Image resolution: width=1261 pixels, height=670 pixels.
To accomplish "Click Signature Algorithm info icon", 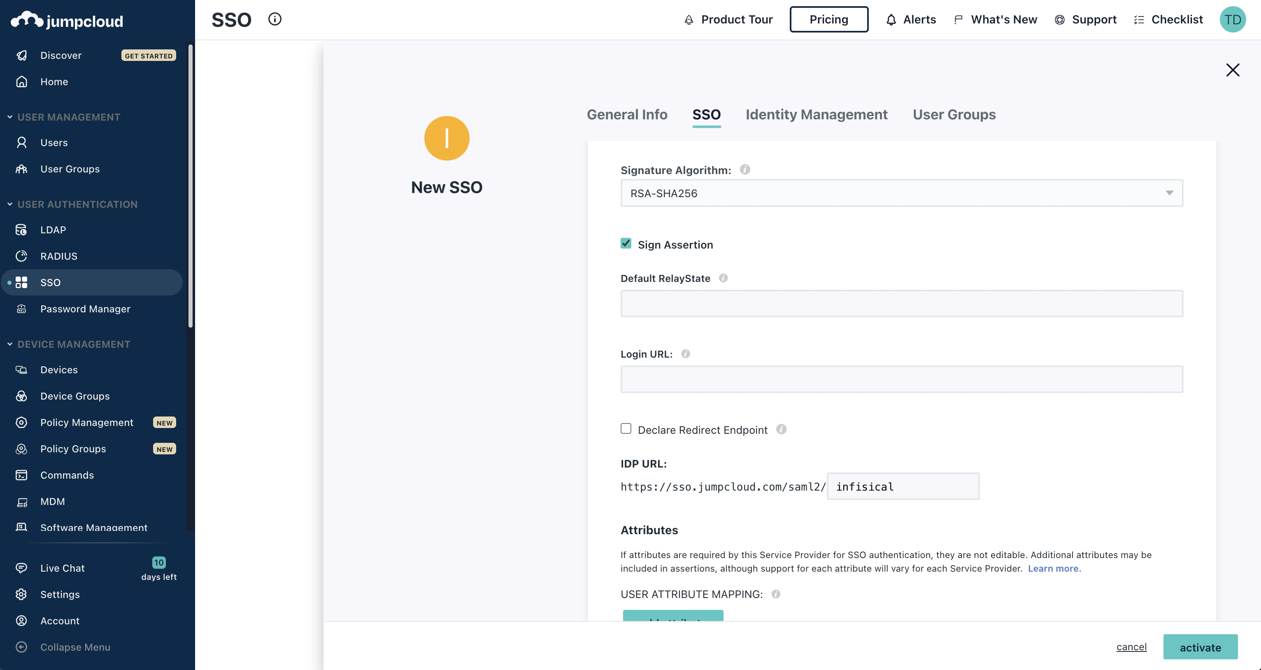I will [745, 169].
